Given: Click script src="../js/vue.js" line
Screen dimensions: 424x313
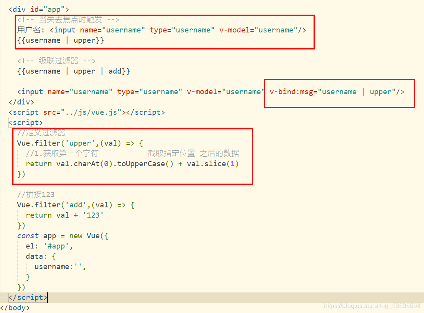Looking at the screenshot, I should [x=87, y=112].
